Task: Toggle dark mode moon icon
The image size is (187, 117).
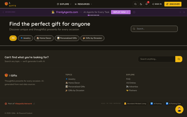Action: pos(141,4)
